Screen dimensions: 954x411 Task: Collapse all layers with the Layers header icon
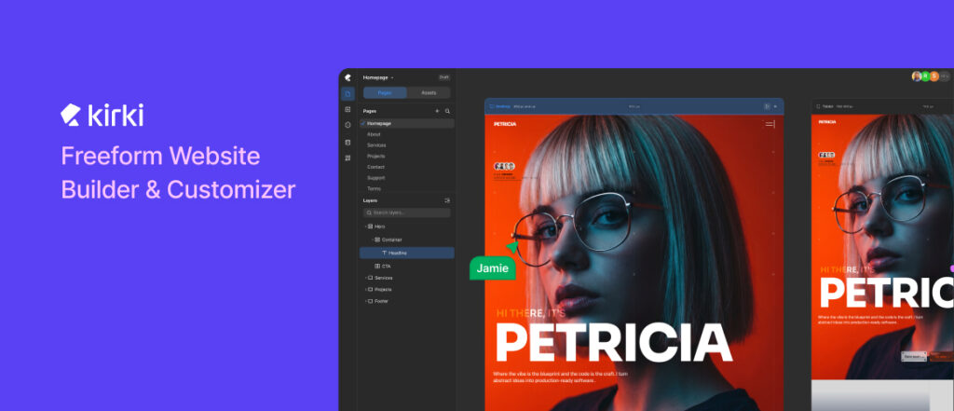(x=447, y=200)
